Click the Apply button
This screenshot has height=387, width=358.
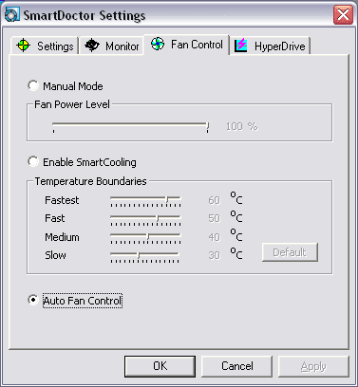[313, 366]
